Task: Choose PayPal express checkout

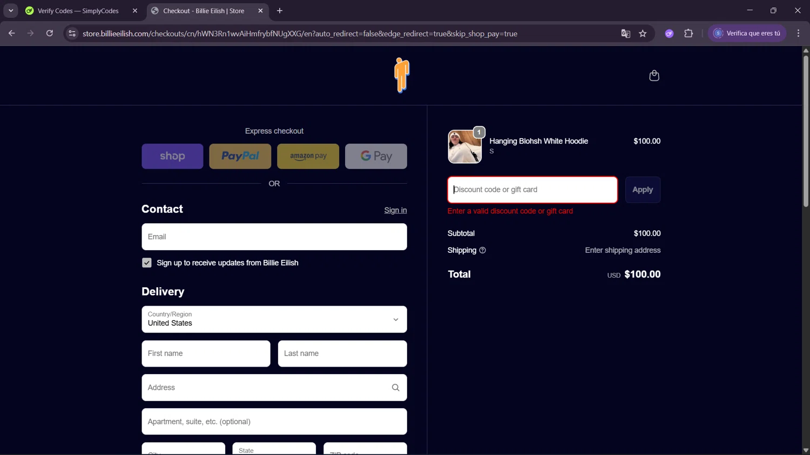Action: (x=240, y=156)
